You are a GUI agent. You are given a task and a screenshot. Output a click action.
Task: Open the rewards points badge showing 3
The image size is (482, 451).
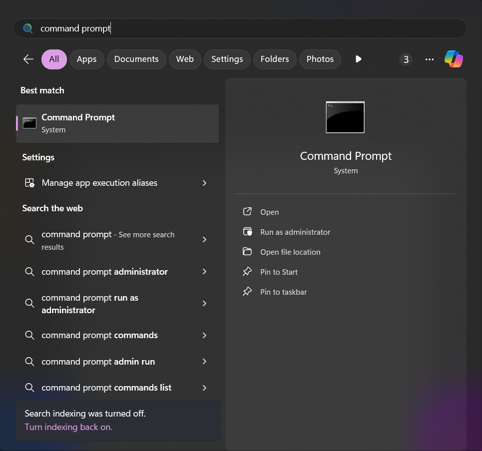(406, 59)
